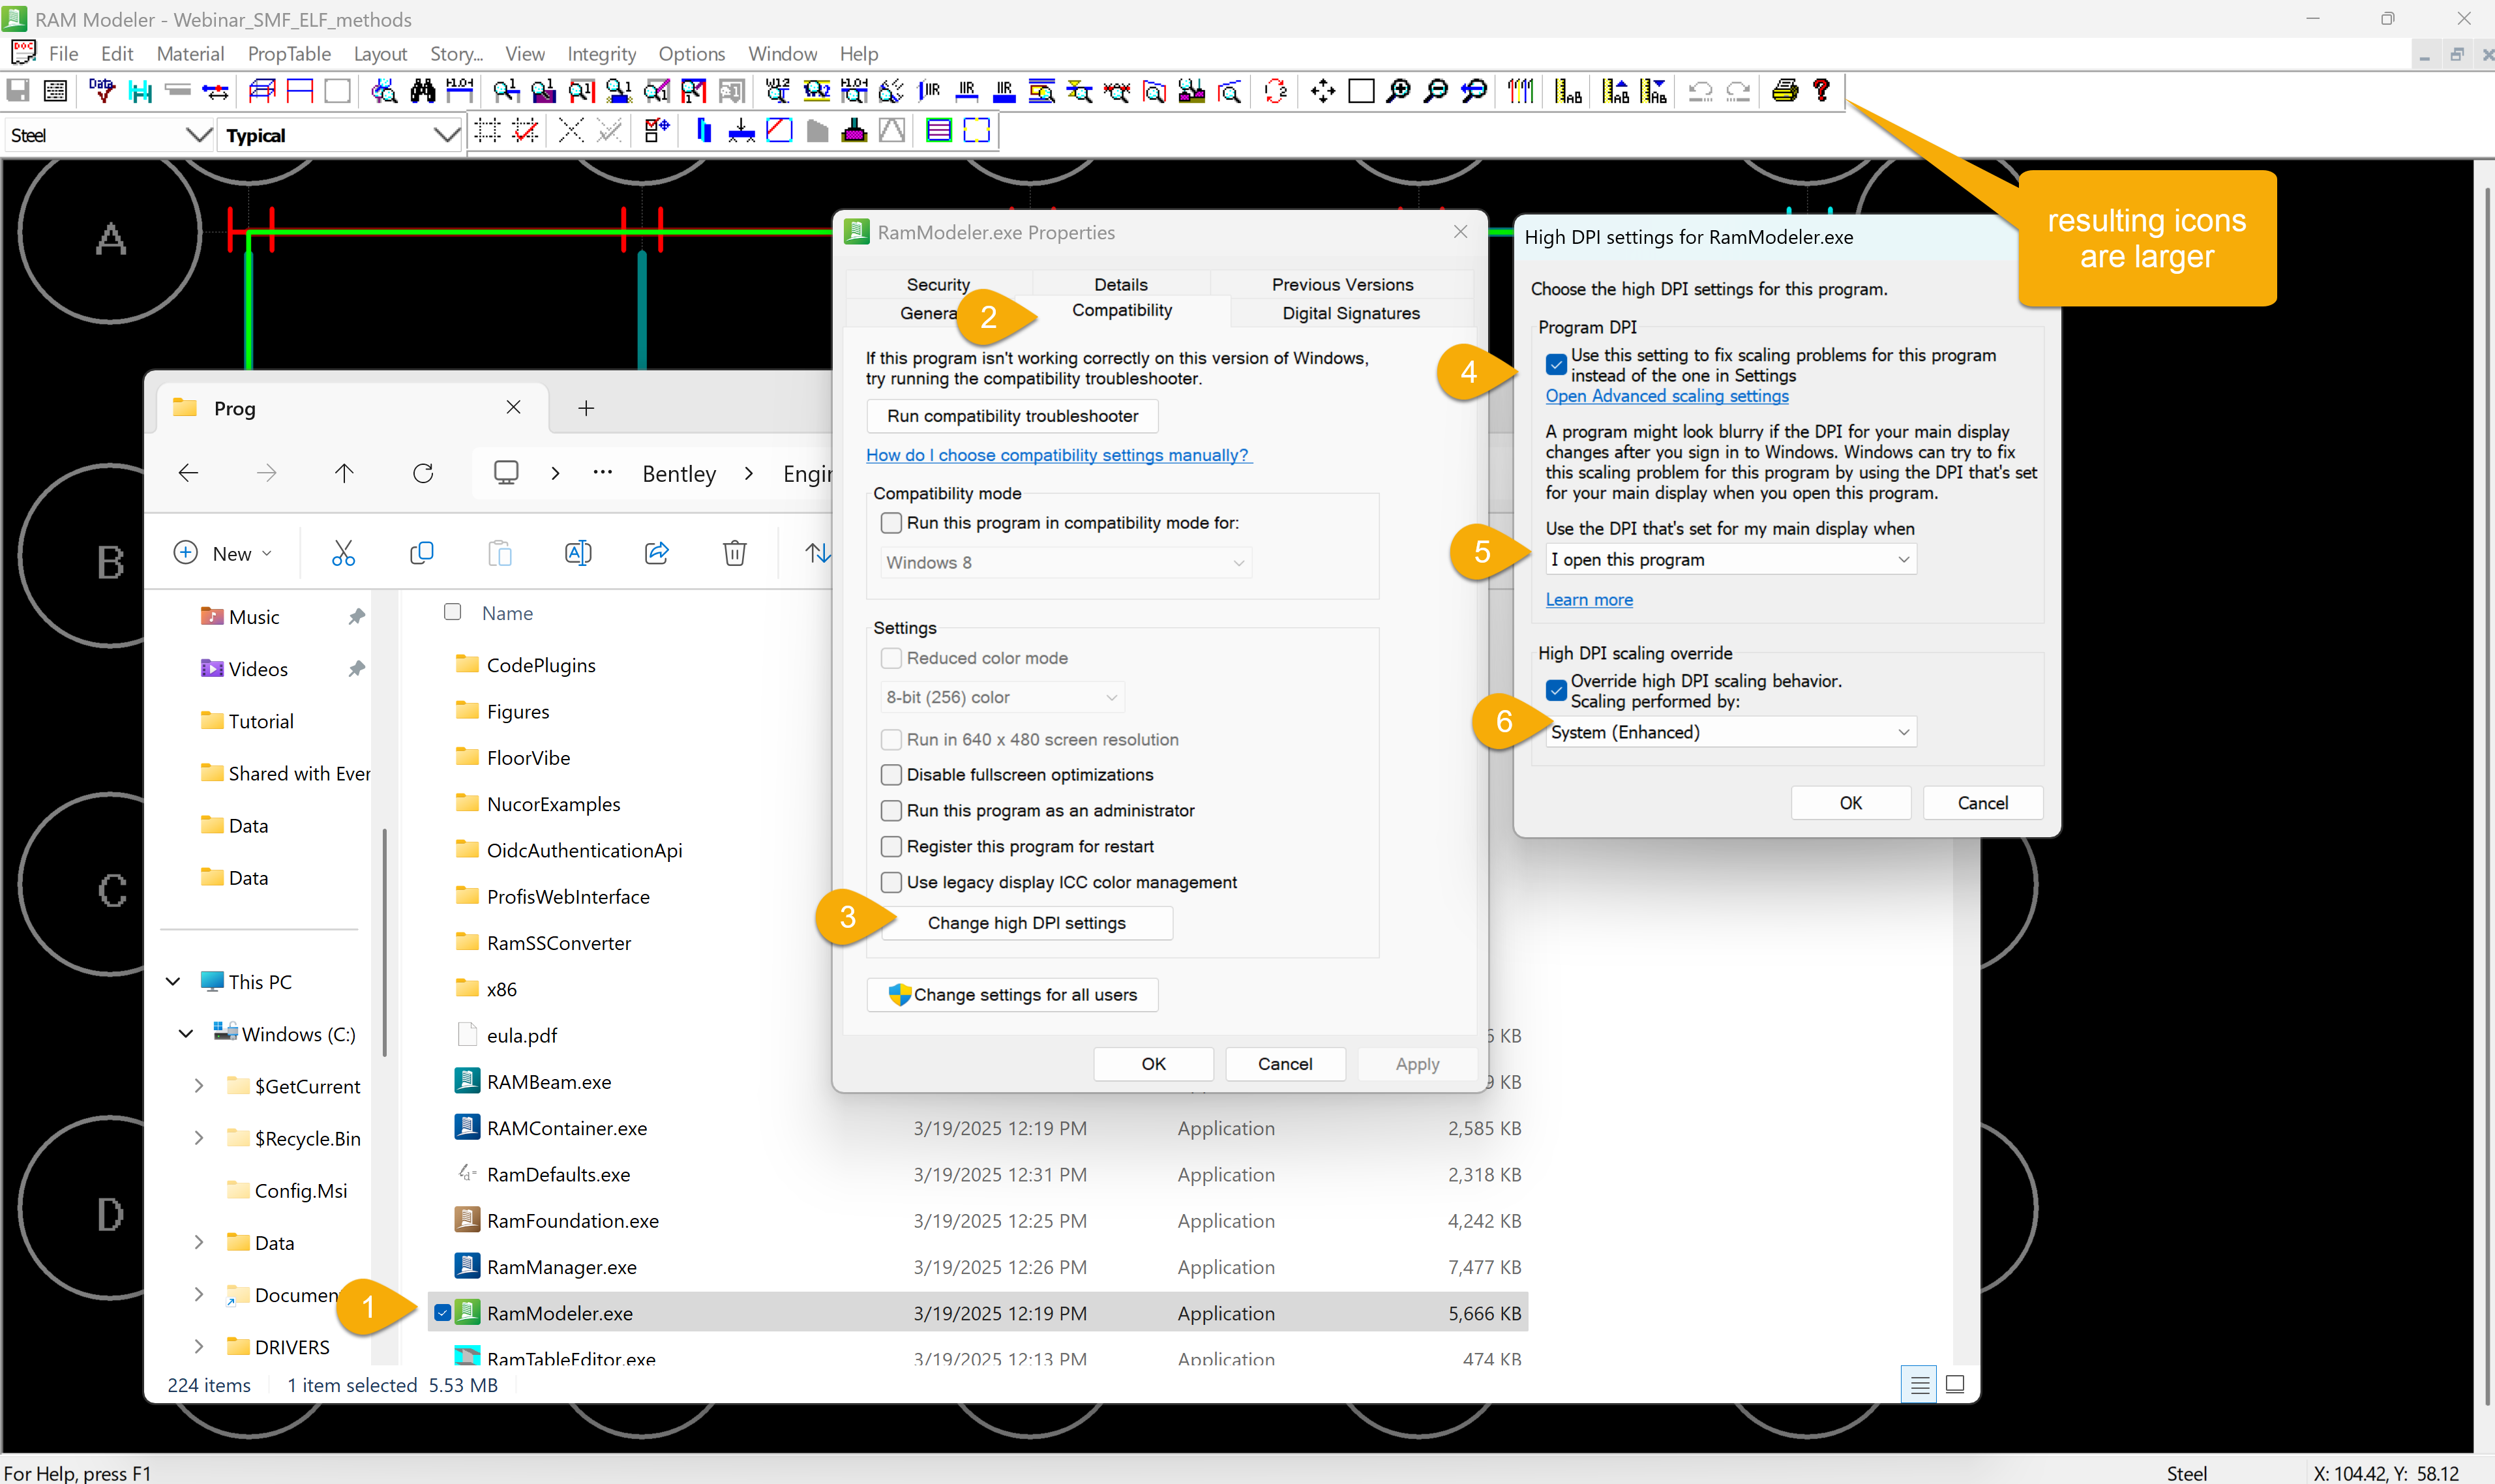Image resolution: width=2495 pixels, height=1484 pixels.
Task: Click the red question mark Help icon
Action: 1822,91
